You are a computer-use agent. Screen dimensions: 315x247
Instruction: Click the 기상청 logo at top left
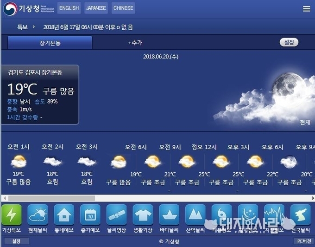coord(27,8)
